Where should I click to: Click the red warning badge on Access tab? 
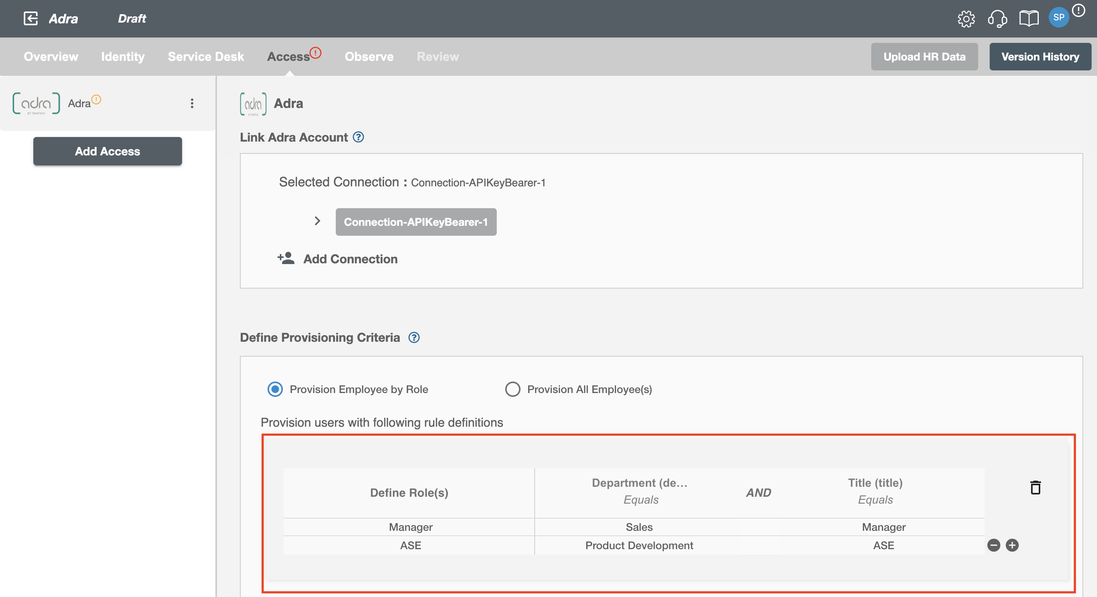[x=315, y=52]
